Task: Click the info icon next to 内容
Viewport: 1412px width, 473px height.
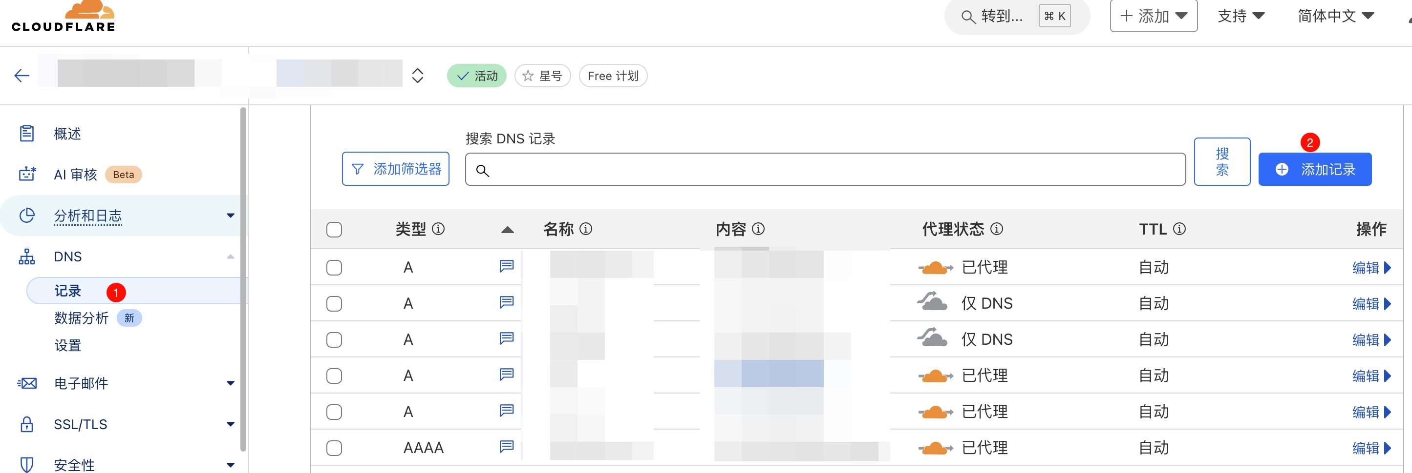Action: [758, 229]
